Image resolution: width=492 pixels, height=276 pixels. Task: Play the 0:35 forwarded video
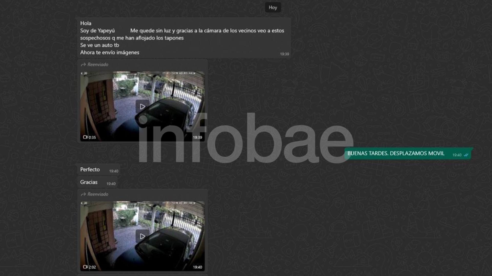pyautogui.click(x=142, y=107)
